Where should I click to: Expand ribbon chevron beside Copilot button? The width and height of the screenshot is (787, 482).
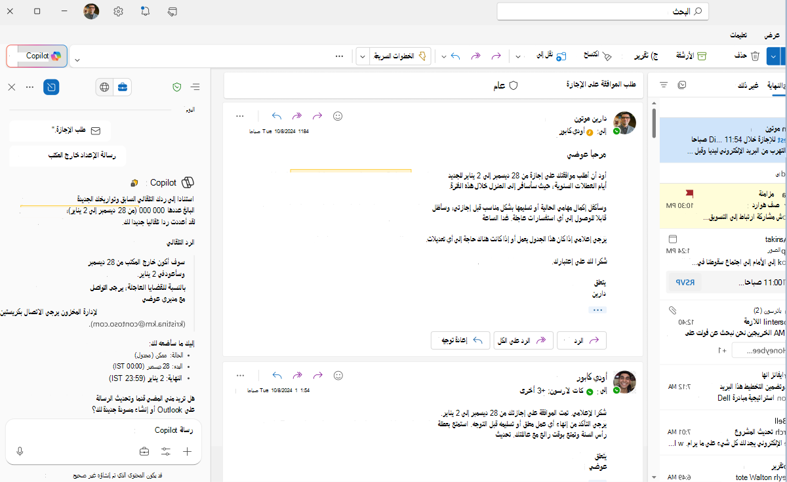[77, 60]
